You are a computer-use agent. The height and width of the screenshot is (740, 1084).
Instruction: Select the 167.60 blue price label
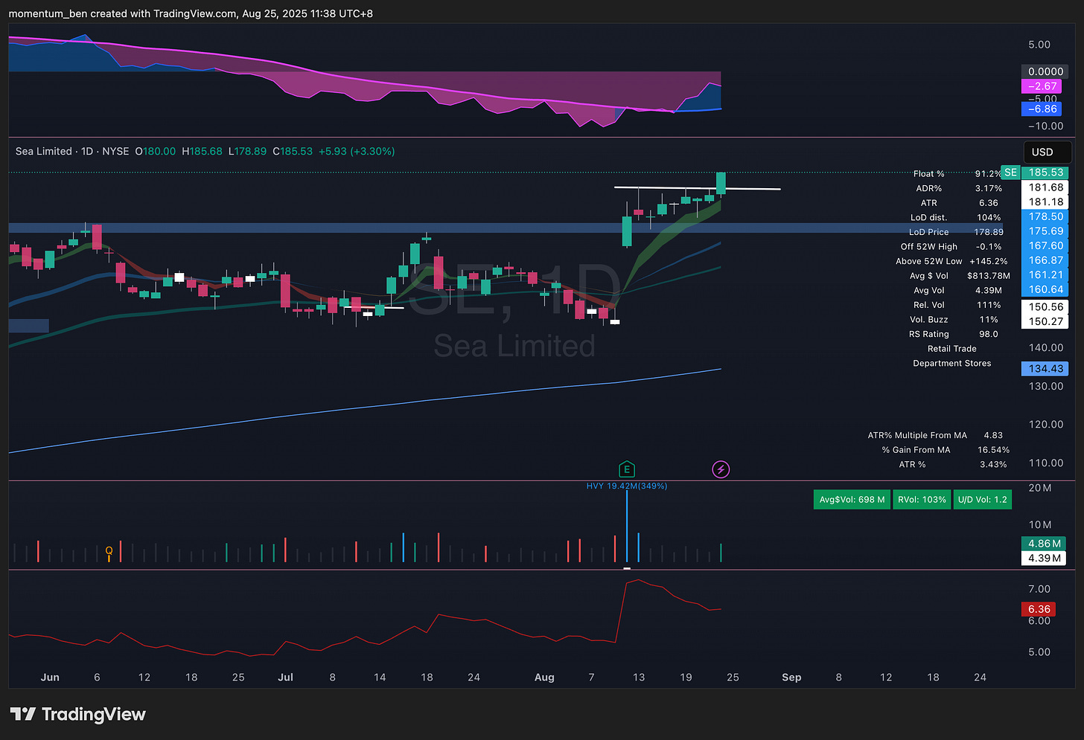[1045, 245]
